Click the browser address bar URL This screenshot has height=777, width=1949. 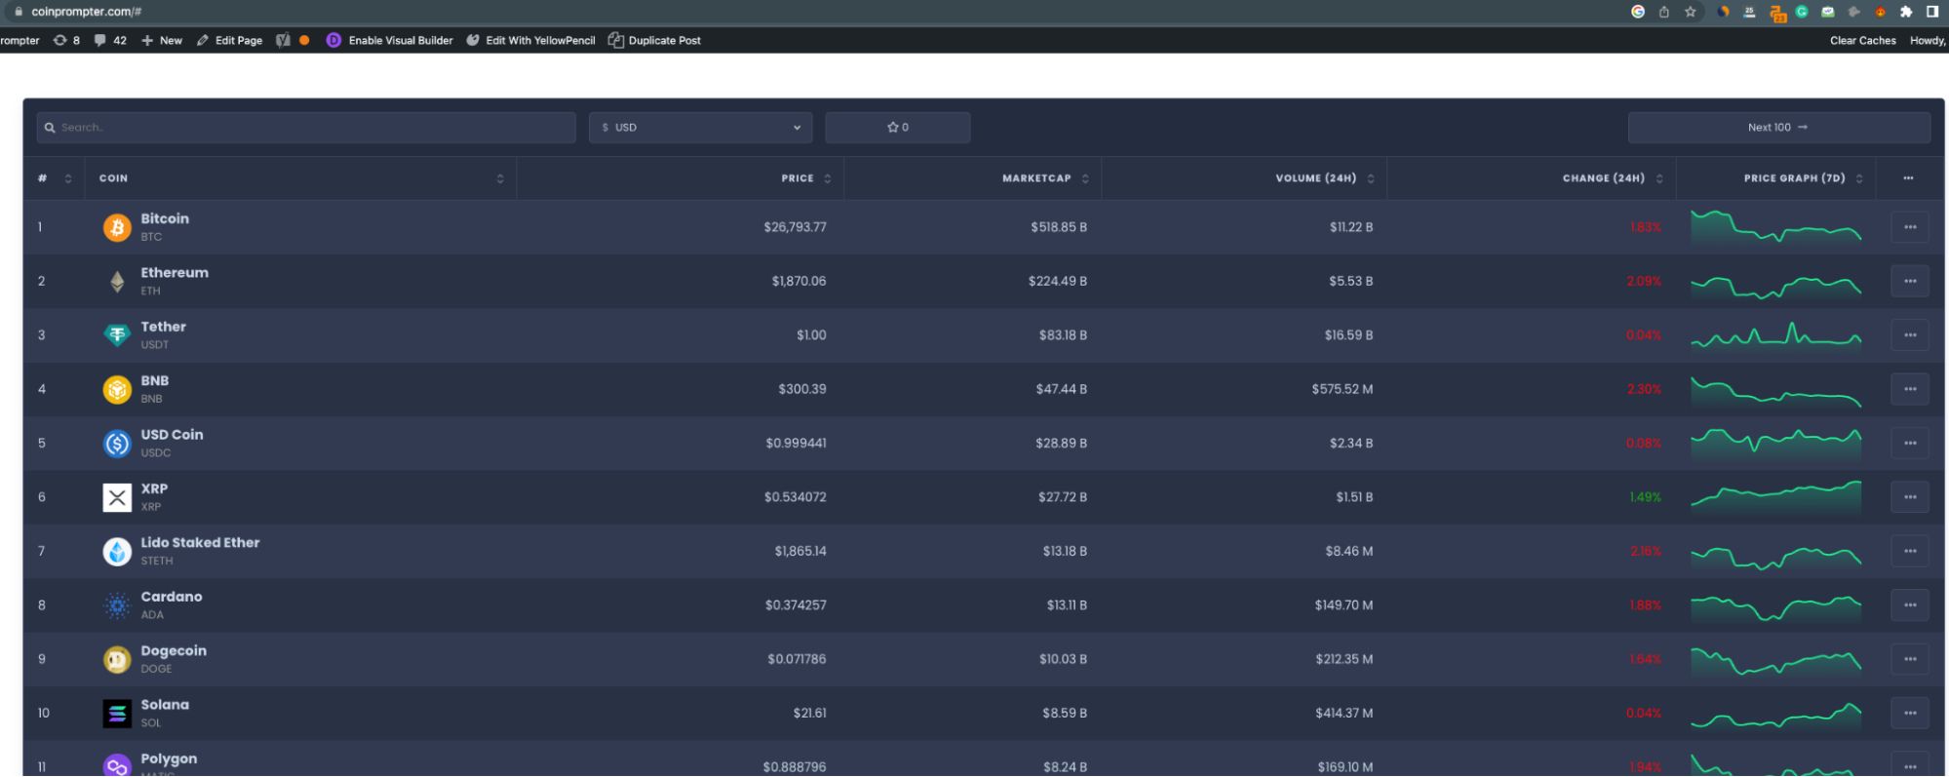coord(86,12)
